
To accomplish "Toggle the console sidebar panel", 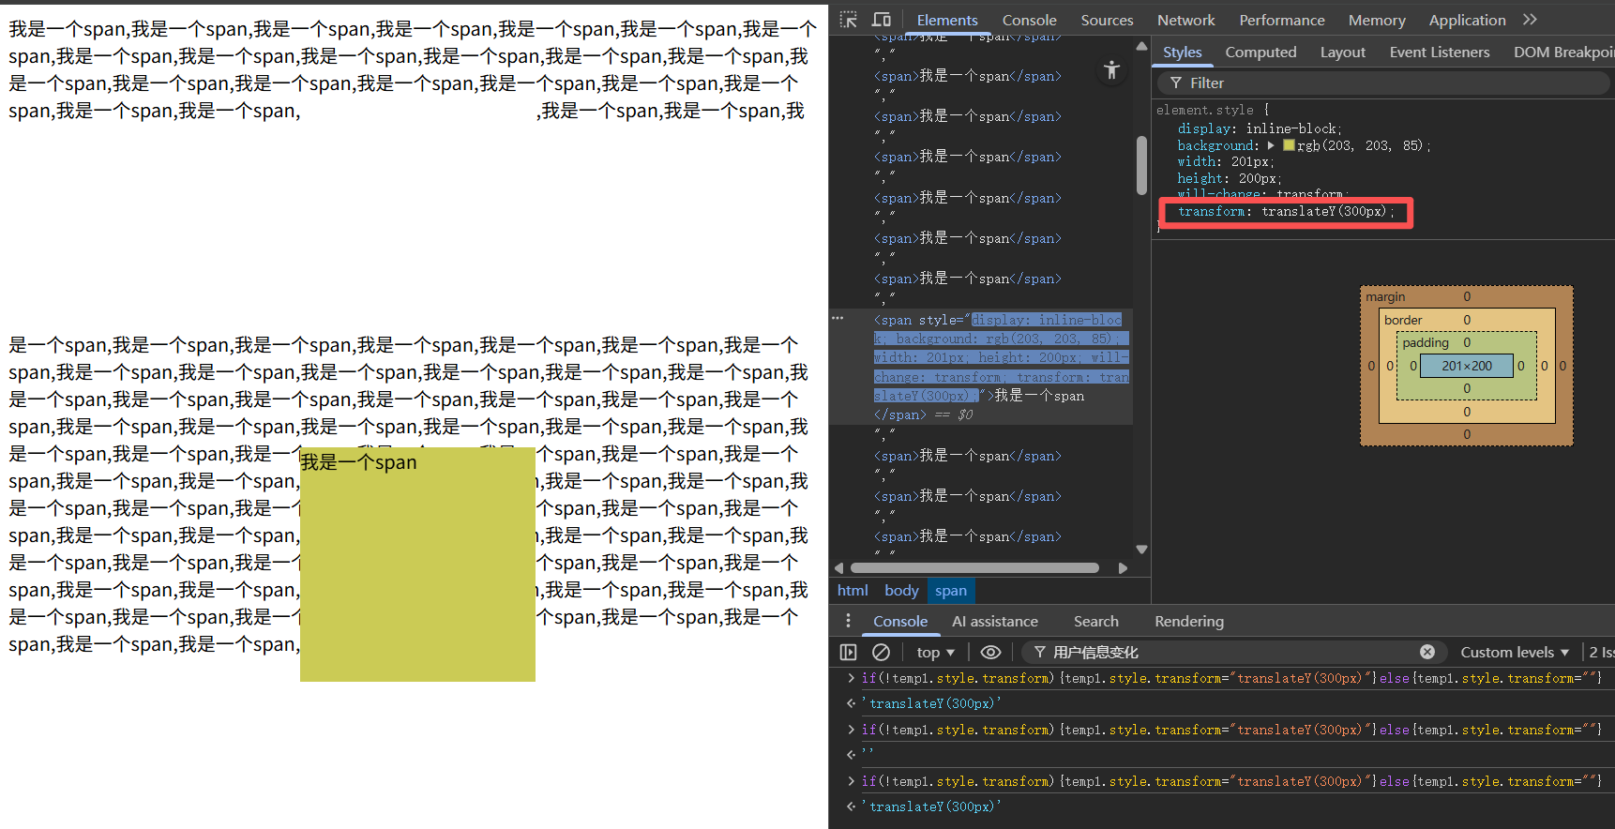I will coord(848,652).
